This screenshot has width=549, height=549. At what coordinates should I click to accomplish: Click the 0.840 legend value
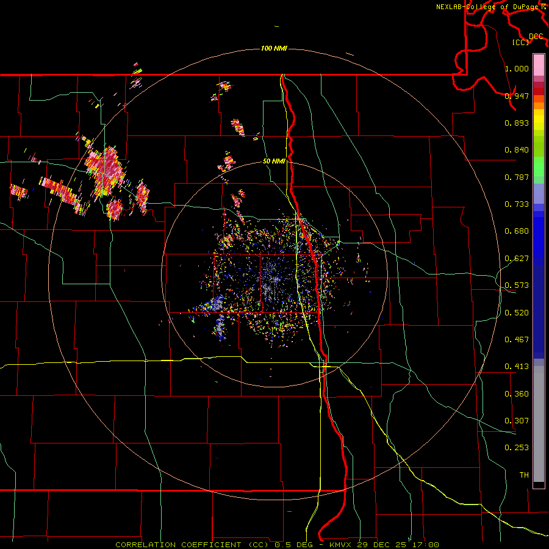pyautogui.click(x=517, y=150)
